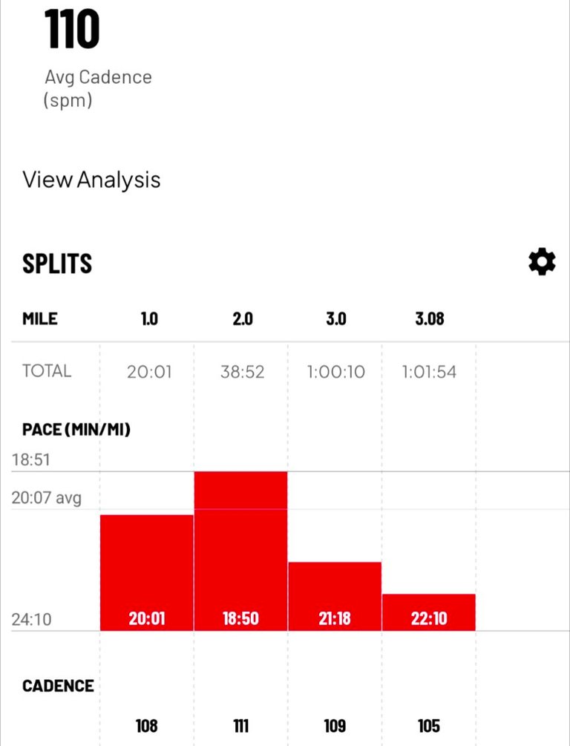Tap the PACE (MIN/MI) row heading
The width and height of the screenshot is (570, 746).
pyautogui.click(x=76, y=429)
